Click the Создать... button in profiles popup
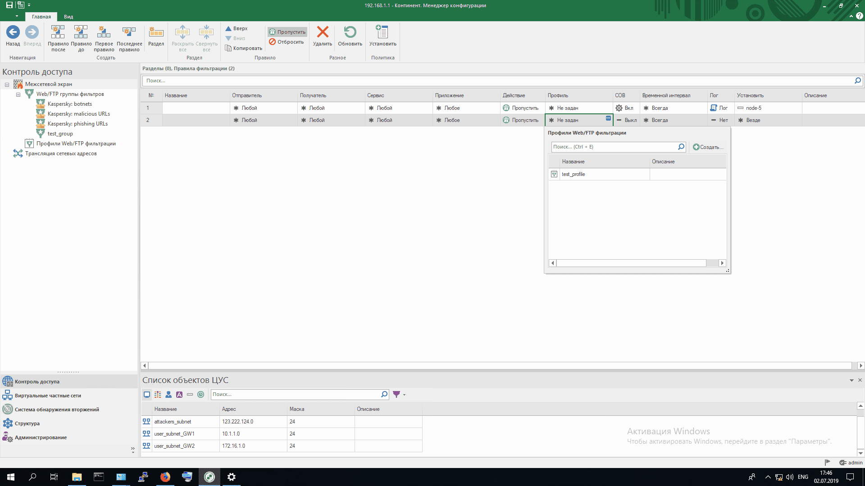 point(708,147)
